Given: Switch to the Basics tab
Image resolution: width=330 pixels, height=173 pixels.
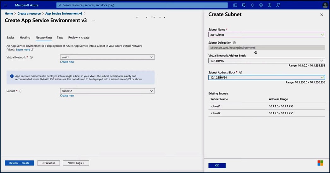Looking at the screenshot, I should pos(10,38).
